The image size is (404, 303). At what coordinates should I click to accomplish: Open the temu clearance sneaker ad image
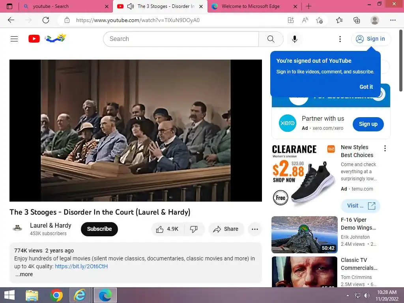pos(304,175)
